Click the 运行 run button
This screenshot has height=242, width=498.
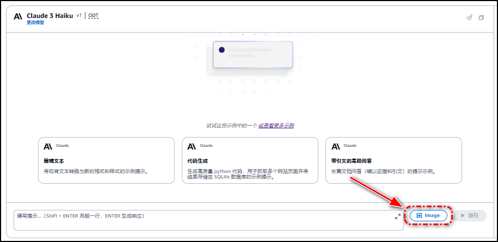[470, 215]
